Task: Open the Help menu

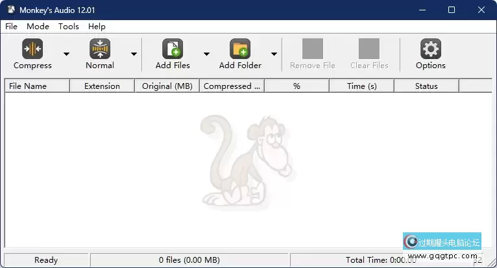Action: [97, 27]
